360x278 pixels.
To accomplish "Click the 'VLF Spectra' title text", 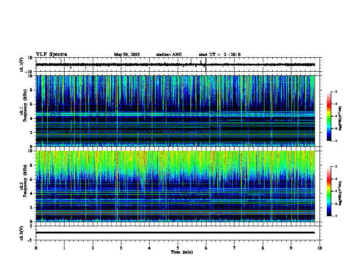I will pos(51,55).
